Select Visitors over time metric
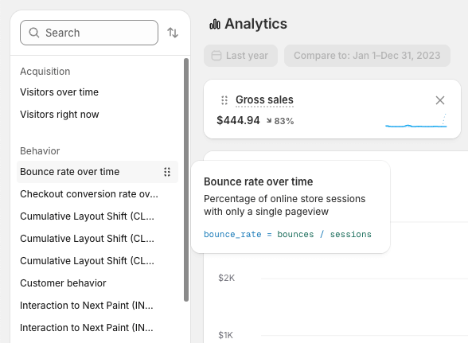Screen dimensions: 468x343 click(x=59, y=92)
